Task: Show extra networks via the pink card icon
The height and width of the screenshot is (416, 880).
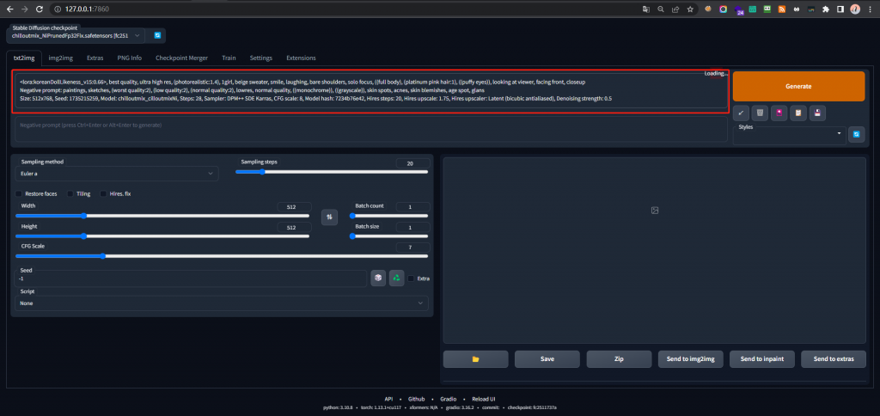Action: (779, 113)
